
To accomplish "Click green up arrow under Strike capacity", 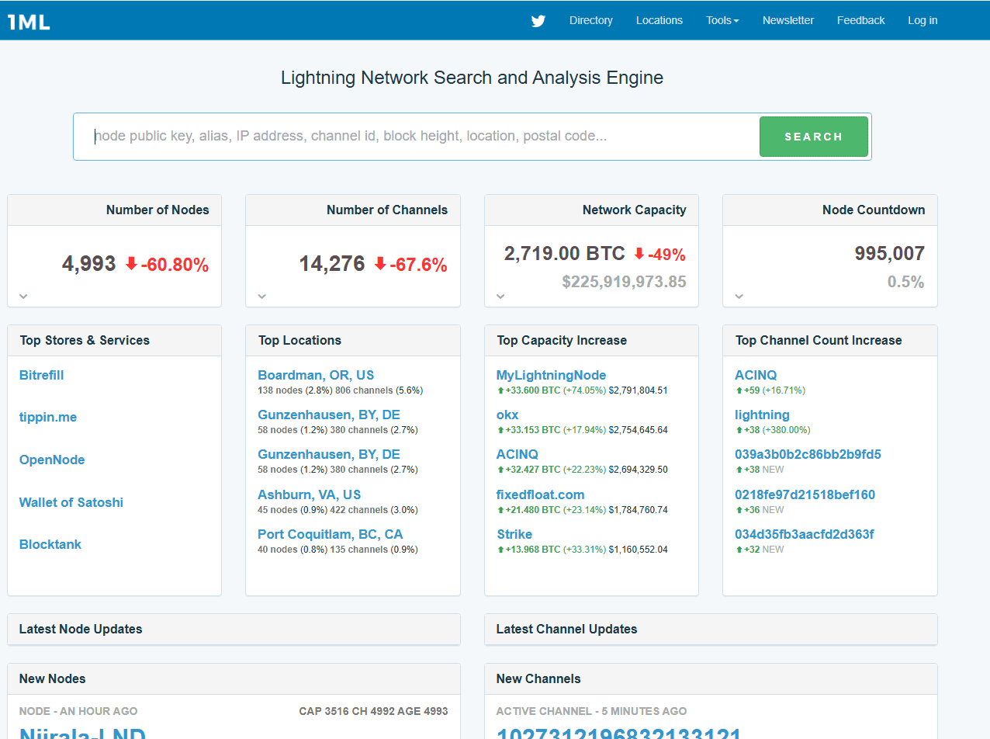I will click(500, 550).
